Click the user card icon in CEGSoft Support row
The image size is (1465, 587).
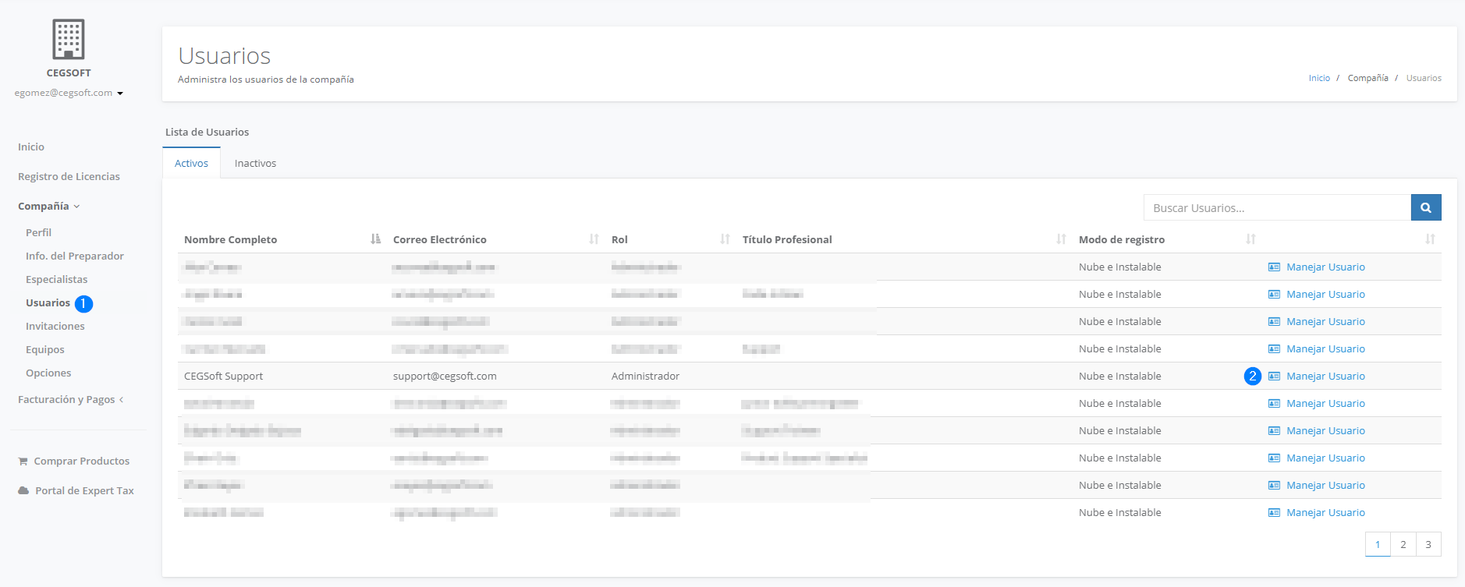tap(1274, 376)
